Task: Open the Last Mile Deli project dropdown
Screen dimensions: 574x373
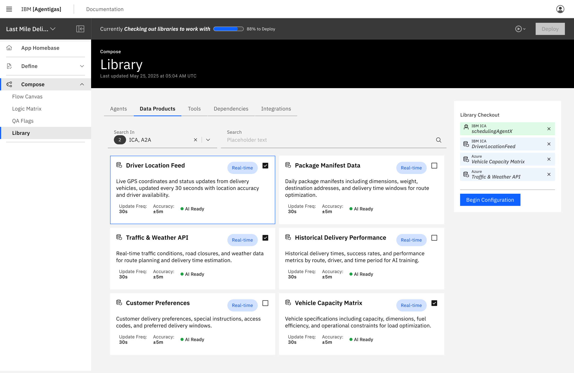Action: pos(31,29)
